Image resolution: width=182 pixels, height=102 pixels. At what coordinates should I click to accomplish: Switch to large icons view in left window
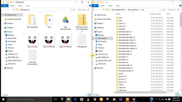pos(90,95)
